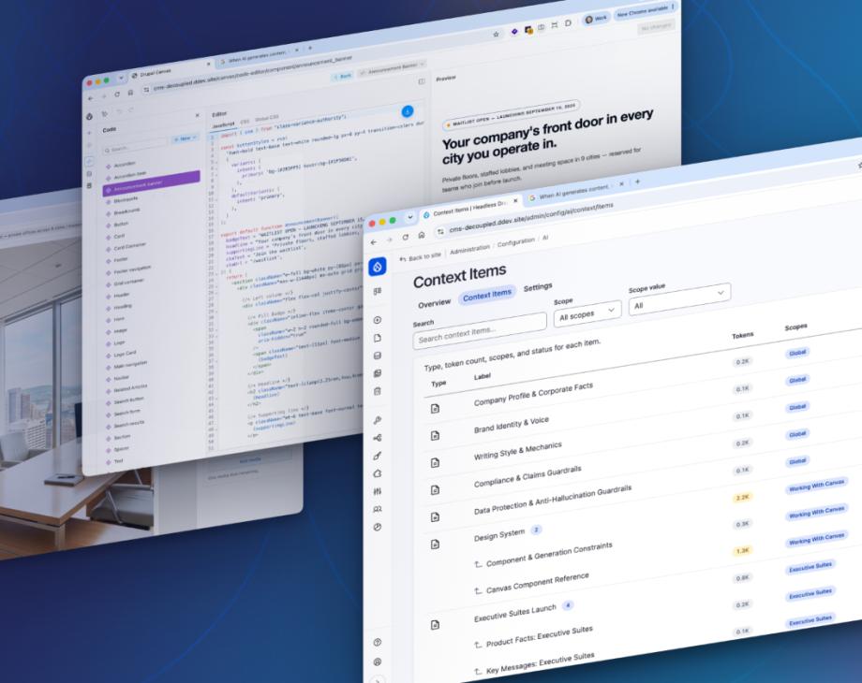Reload the Context Items browser page
Viewport: 862px width, 683px height.
click(x=405, y=238)
